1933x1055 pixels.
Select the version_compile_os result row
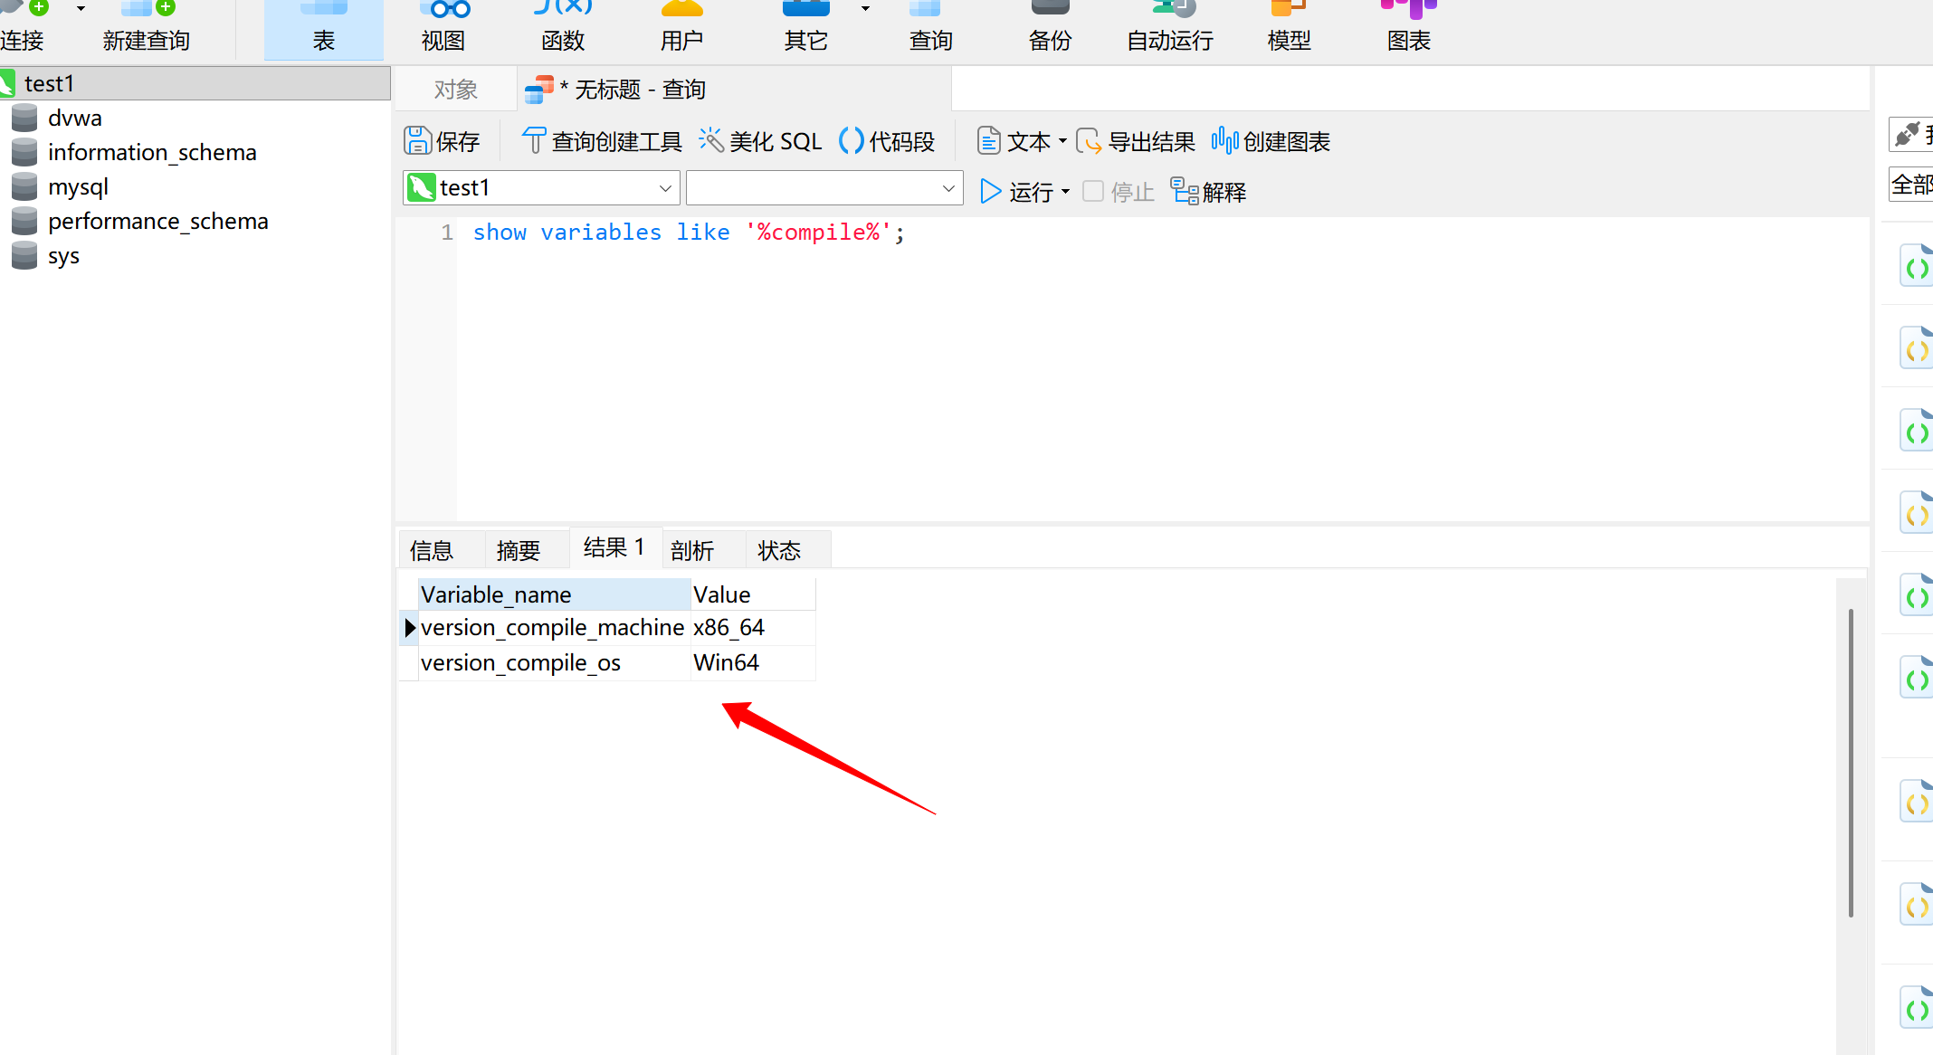520,663
